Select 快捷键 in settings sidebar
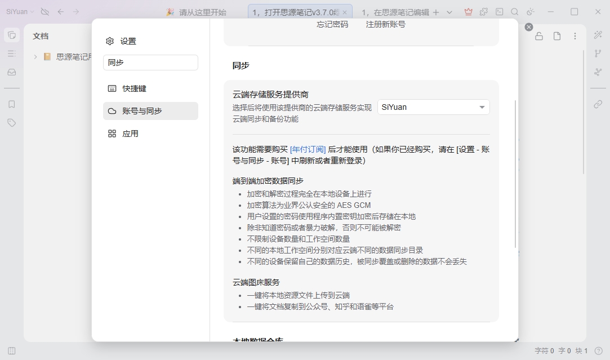This screenshot has width=610, height=360. pos(150,88)
